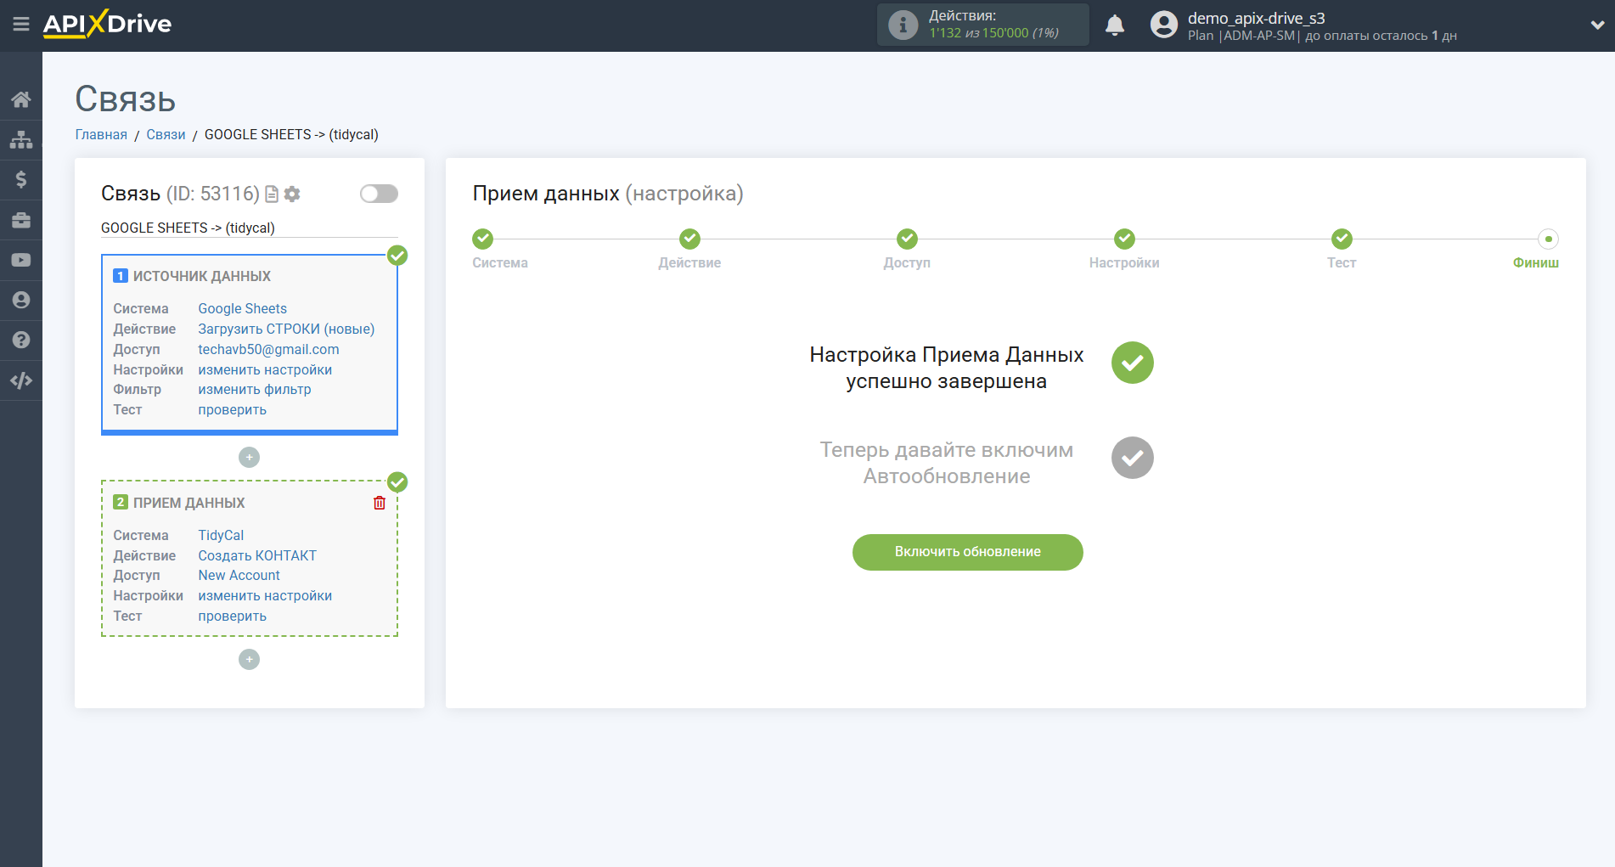Open the YouTube tutorials sidebar icon
The height and width of the screenshot is (867, 1615).
tap(21, 260)
